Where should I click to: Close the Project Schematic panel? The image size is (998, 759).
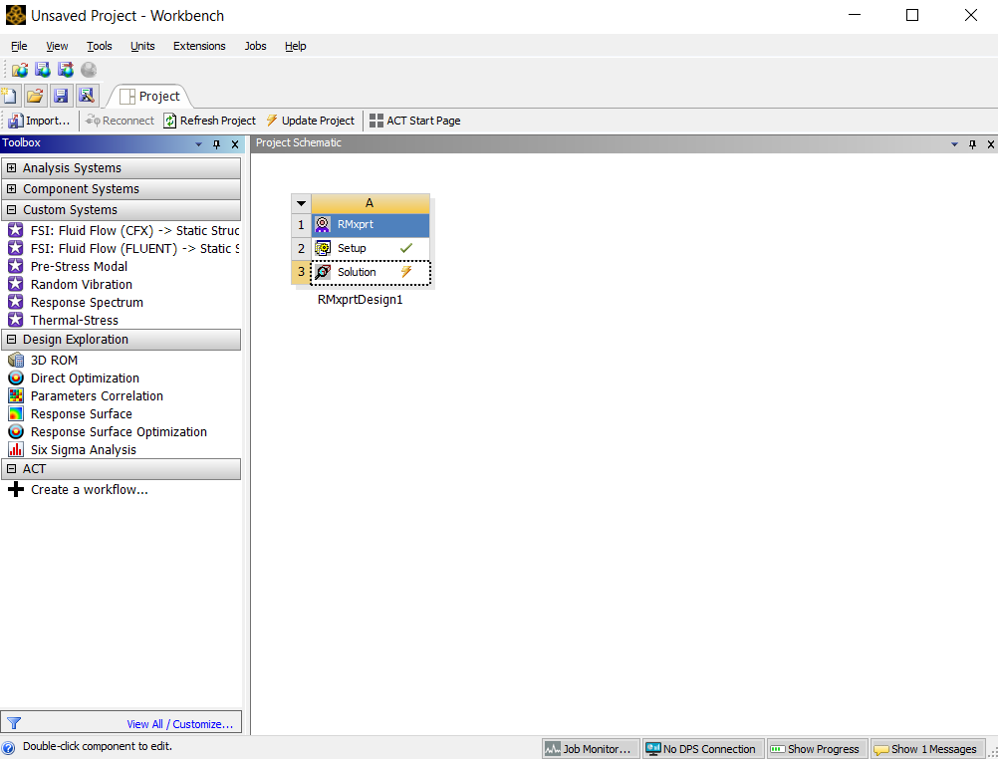tap(991, 144)
